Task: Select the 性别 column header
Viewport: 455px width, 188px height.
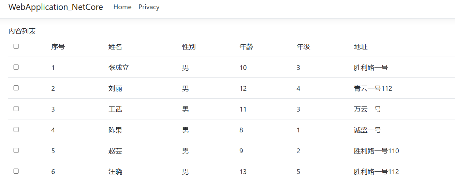Action: (189, 47)
